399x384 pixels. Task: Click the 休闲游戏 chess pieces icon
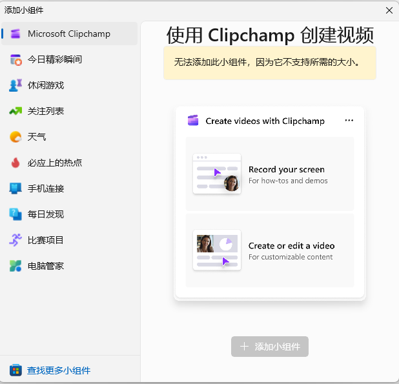click(x=15, y=85)
